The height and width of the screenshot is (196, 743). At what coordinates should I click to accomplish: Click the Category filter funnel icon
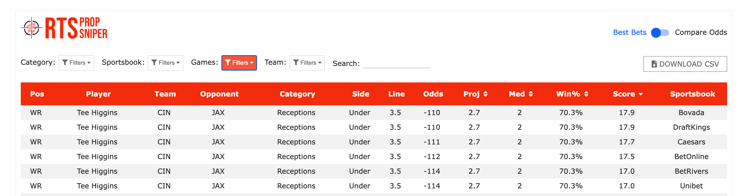[x=65, y=63]
